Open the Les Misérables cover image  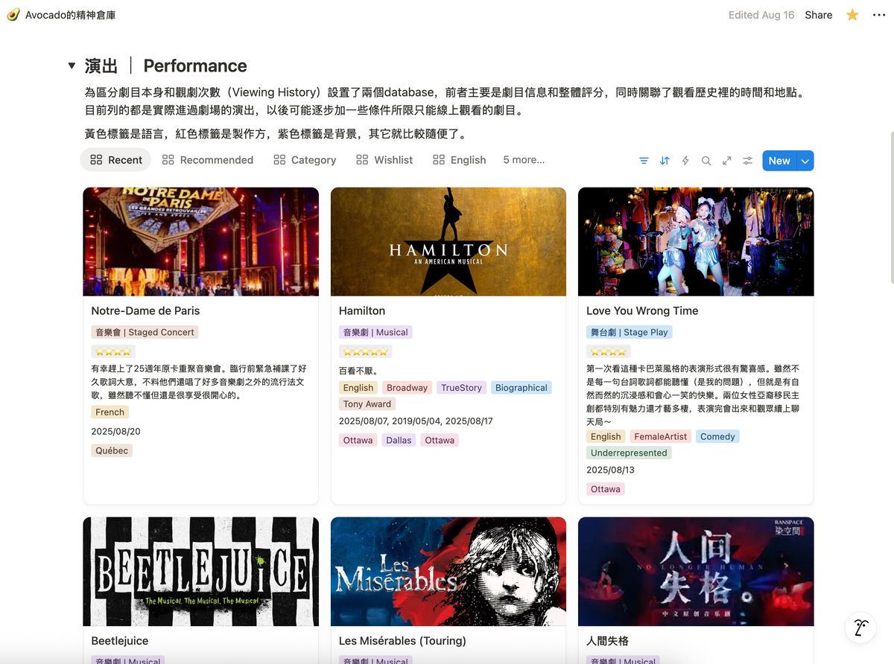(x=448, y=572)
